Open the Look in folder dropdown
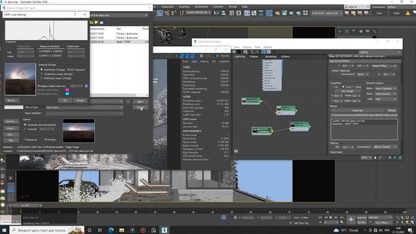 [120, 15]
